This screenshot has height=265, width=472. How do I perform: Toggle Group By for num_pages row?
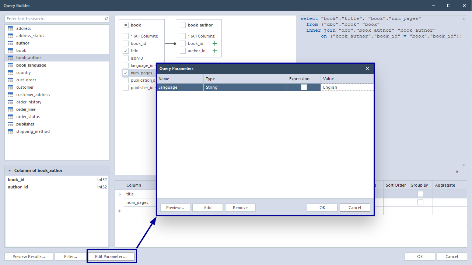(x=420, y=202)
